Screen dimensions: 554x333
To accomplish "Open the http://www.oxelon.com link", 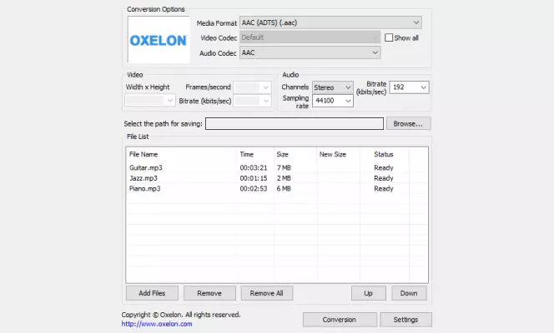I will point(157,324).
